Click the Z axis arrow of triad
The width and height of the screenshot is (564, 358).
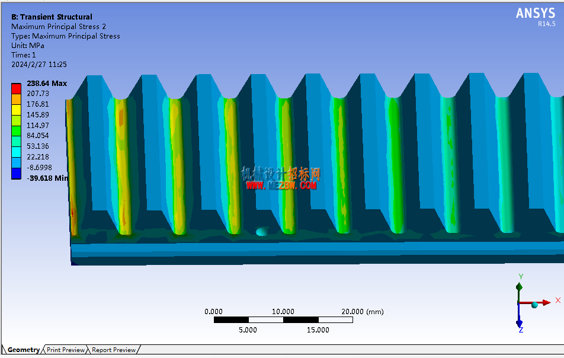520,324
